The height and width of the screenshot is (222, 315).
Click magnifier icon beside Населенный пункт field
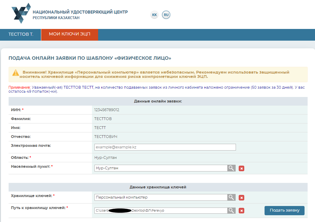(x=231, y=168)
